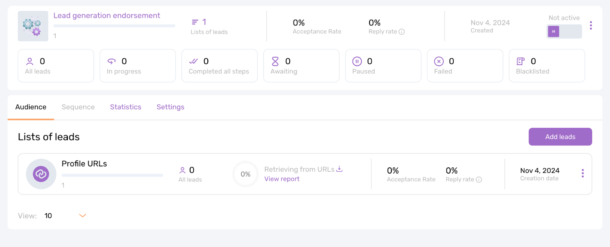
Task: Click the Profile URLs link icon
Action: point(41,174)
